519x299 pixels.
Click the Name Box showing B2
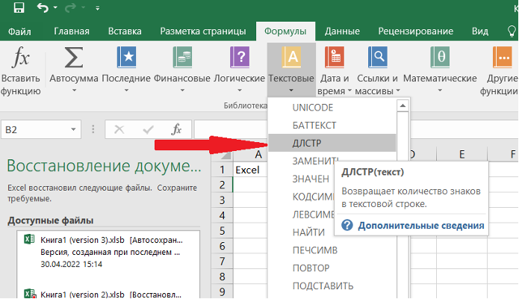point(35,129)
